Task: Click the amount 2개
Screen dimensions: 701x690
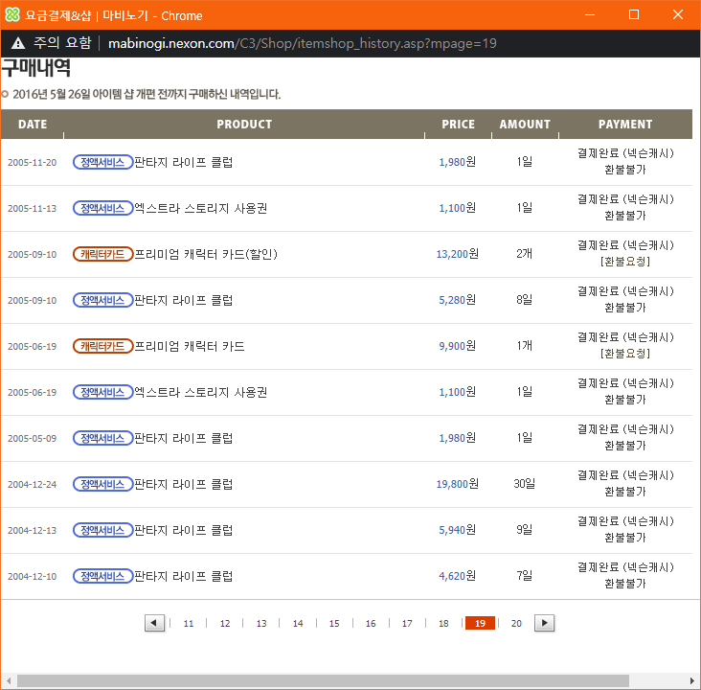Action: click(x=525, y=254)
